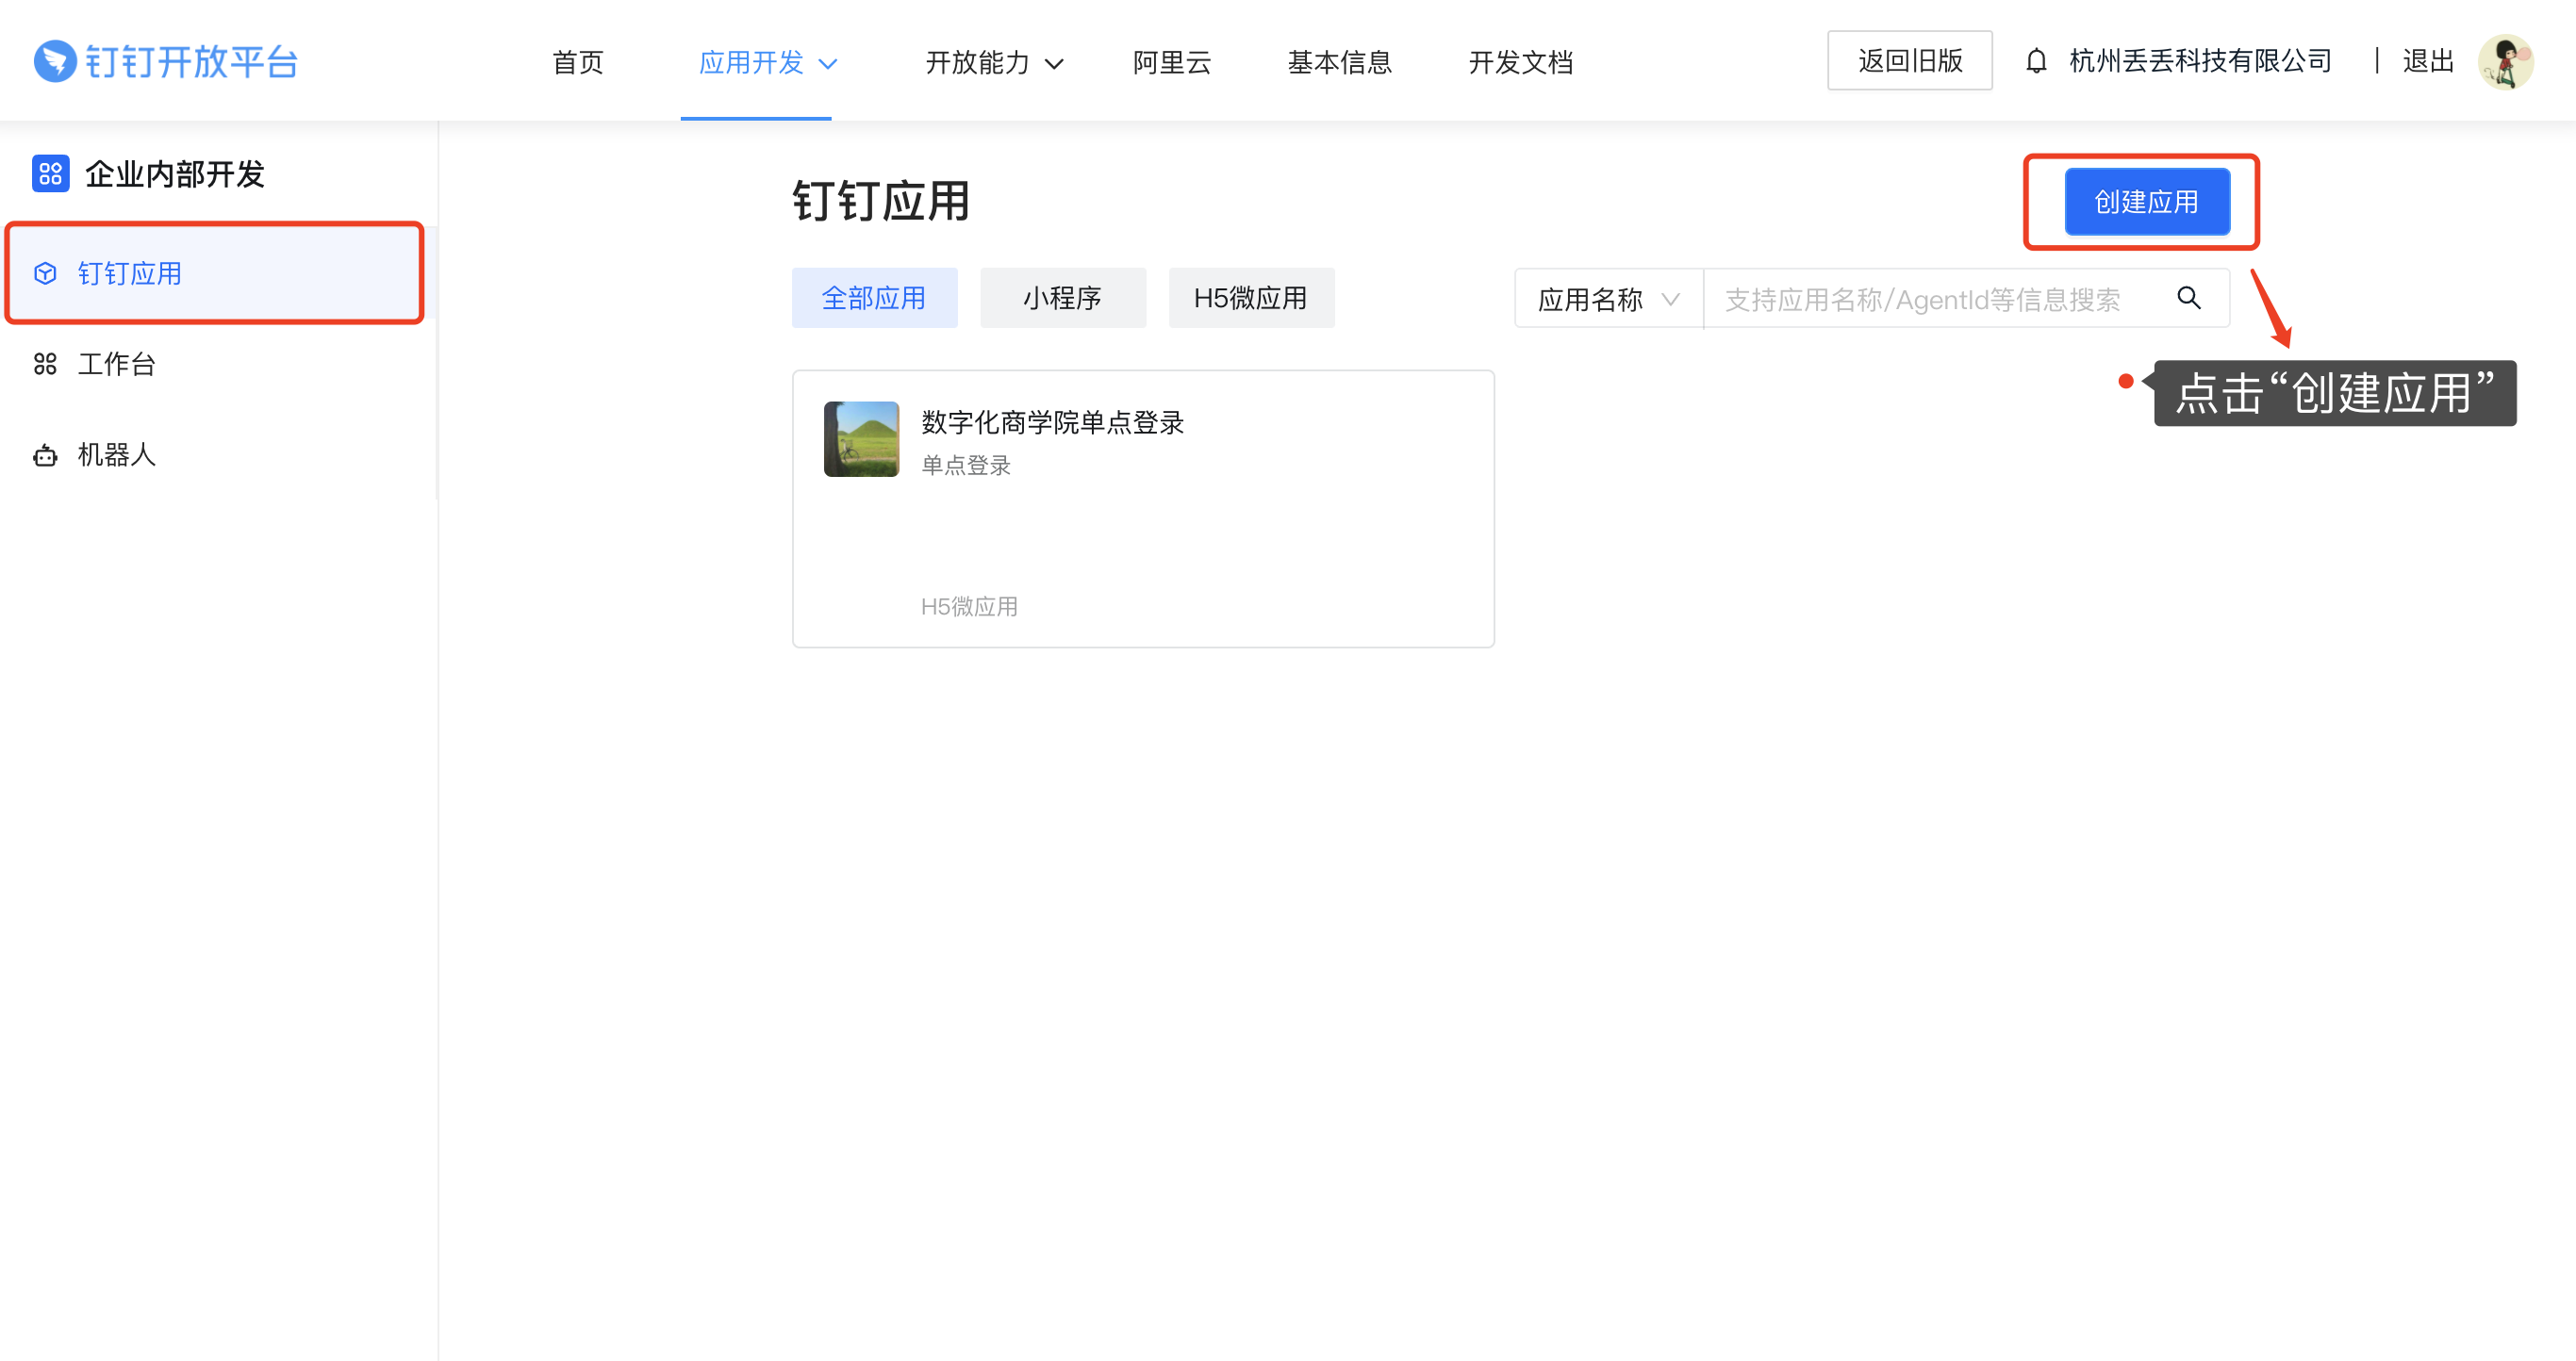Select the H5微应用 filter tab

[x=1251, y=298]
